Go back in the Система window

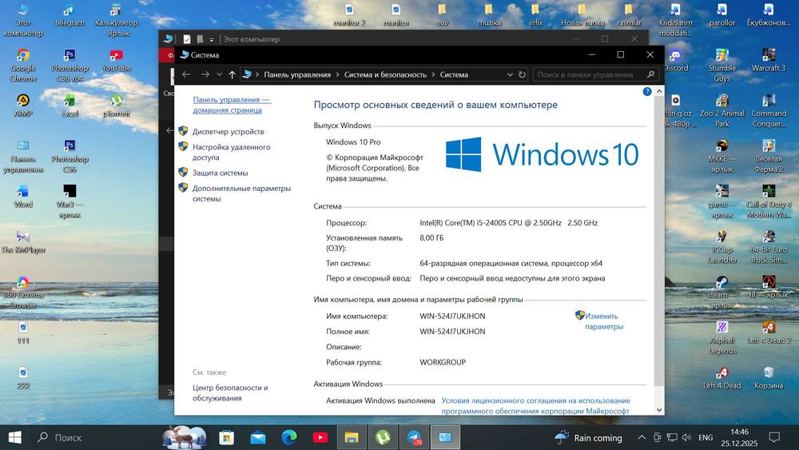186,74
